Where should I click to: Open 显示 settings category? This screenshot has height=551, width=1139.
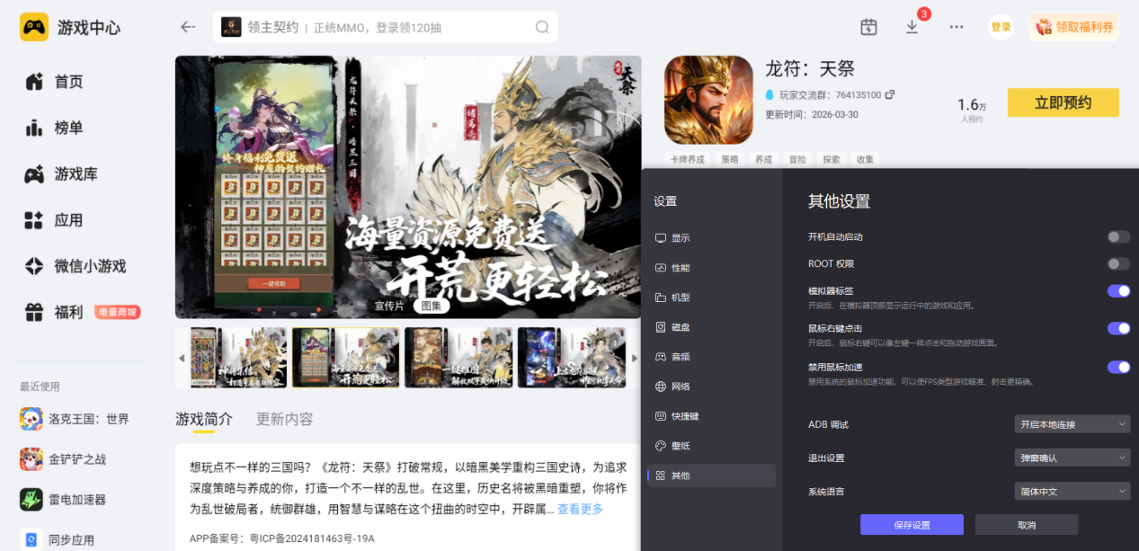711,238
